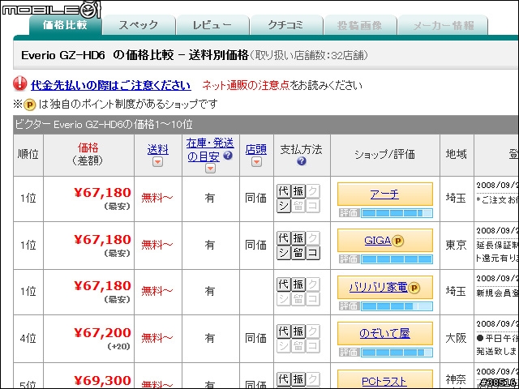Click シ payment icon in GIGA row

[x=284, y=253]
